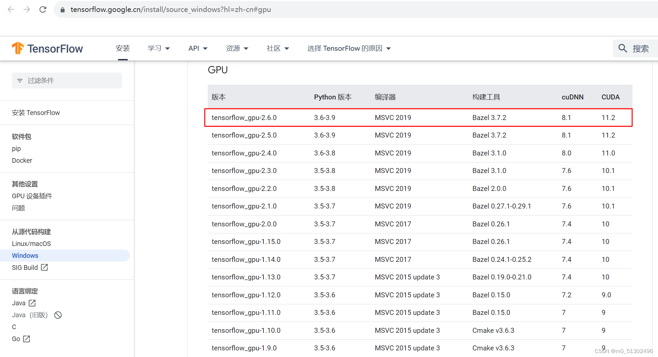The image size is (658, 357).
Task: Expand the 学习 dropdown menu
Action: point(159,48)
